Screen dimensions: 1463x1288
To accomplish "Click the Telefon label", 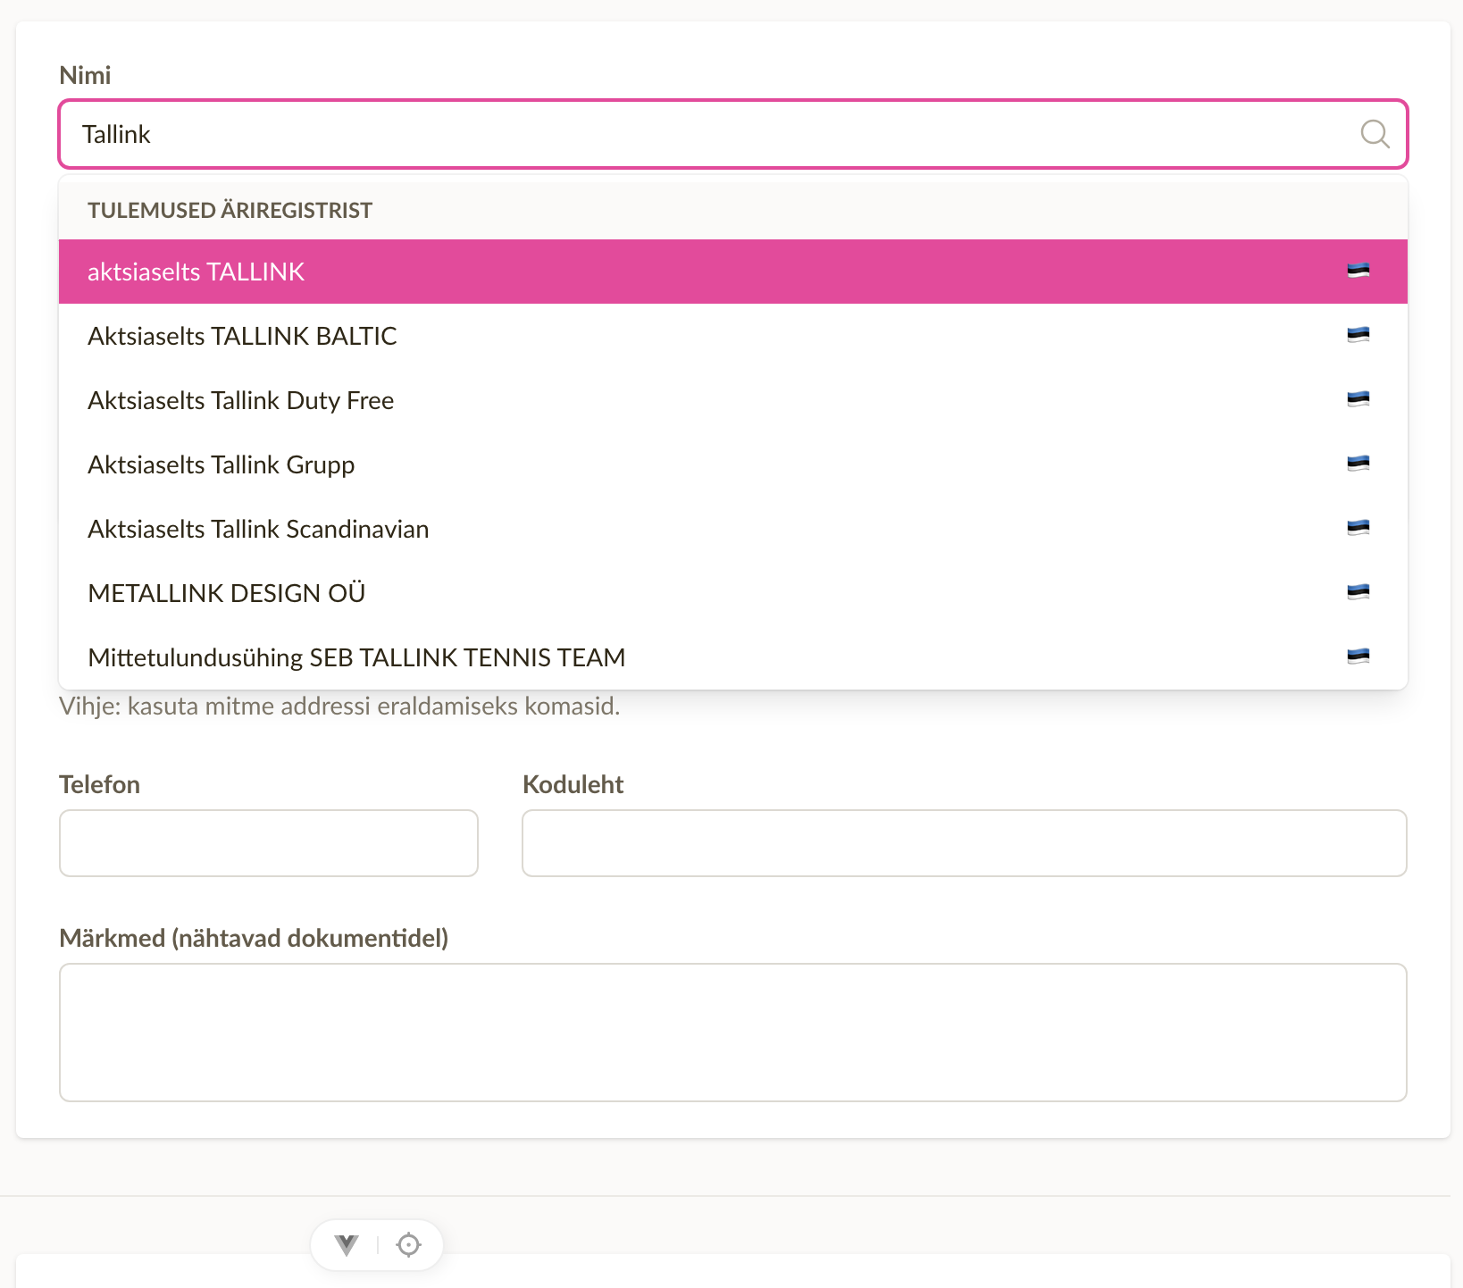I will click(99, 784).
